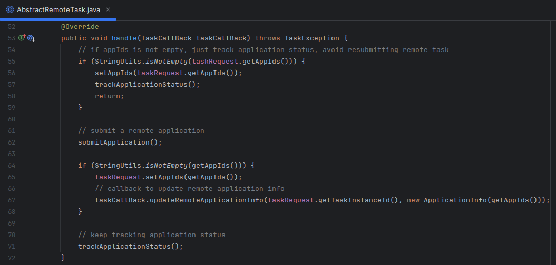Click the comment 'callback to update remote application info'
This screenshot has height=265, width=556.
coord(190,189)
